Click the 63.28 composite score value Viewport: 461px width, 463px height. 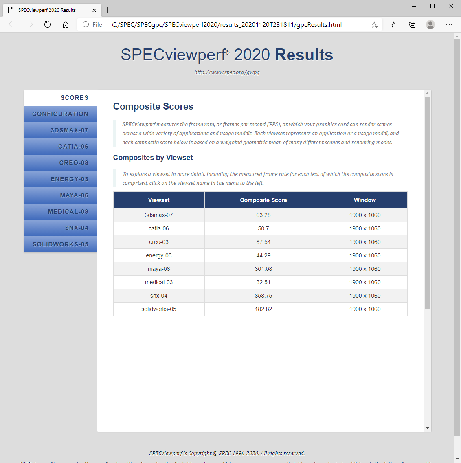(x=263, y=215)
